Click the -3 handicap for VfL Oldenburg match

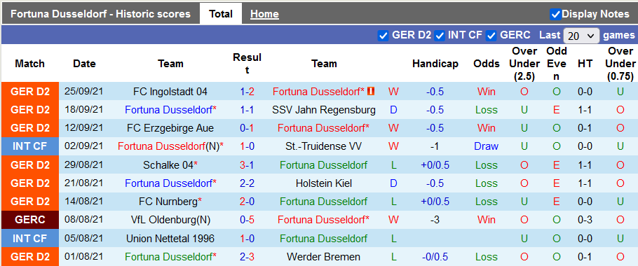435,220
